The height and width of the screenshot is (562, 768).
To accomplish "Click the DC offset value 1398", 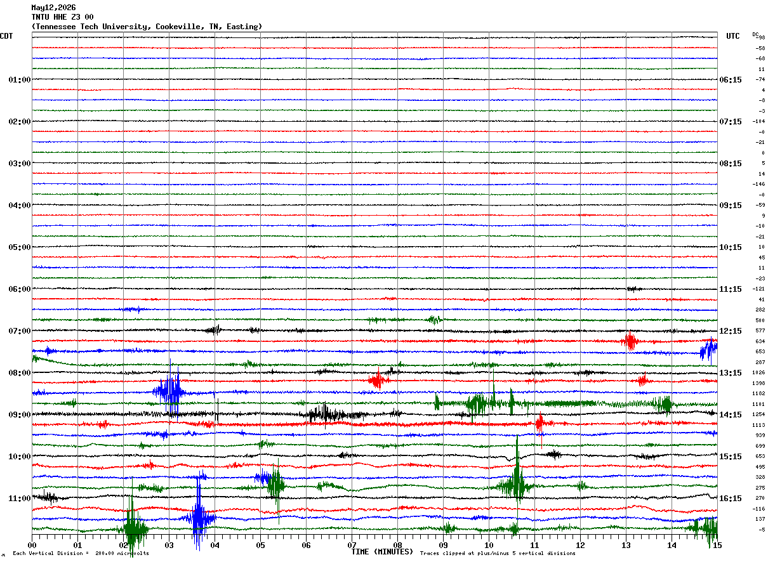I will (x=758, y=384).
